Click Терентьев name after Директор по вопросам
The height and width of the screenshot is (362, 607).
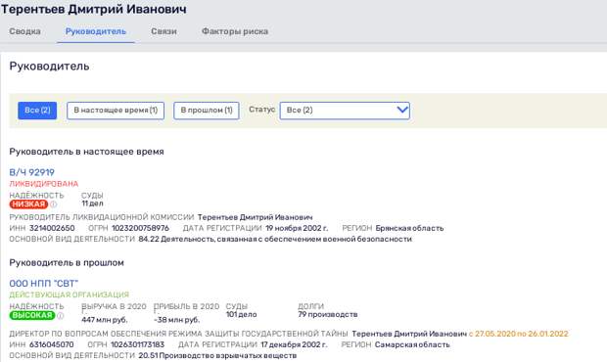coord(409,334)
